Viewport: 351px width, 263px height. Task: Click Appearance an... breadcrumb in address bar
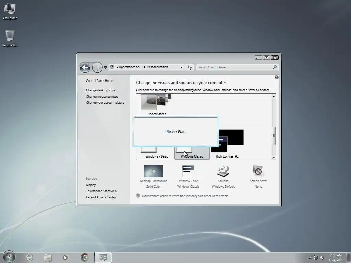point(130,67)
